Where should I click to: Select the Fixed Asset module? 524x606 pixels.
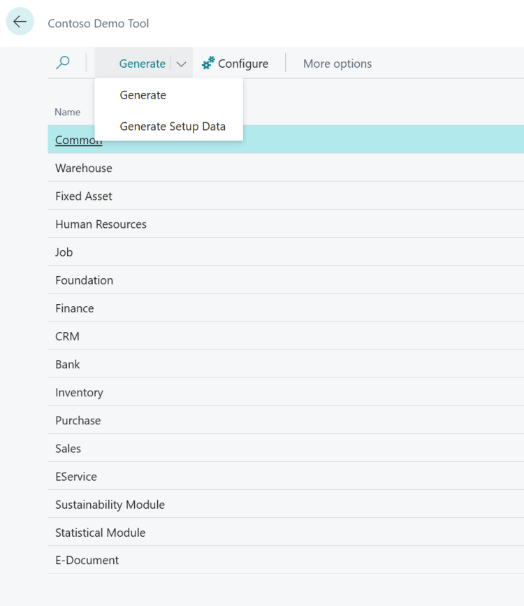pos(83,196)
